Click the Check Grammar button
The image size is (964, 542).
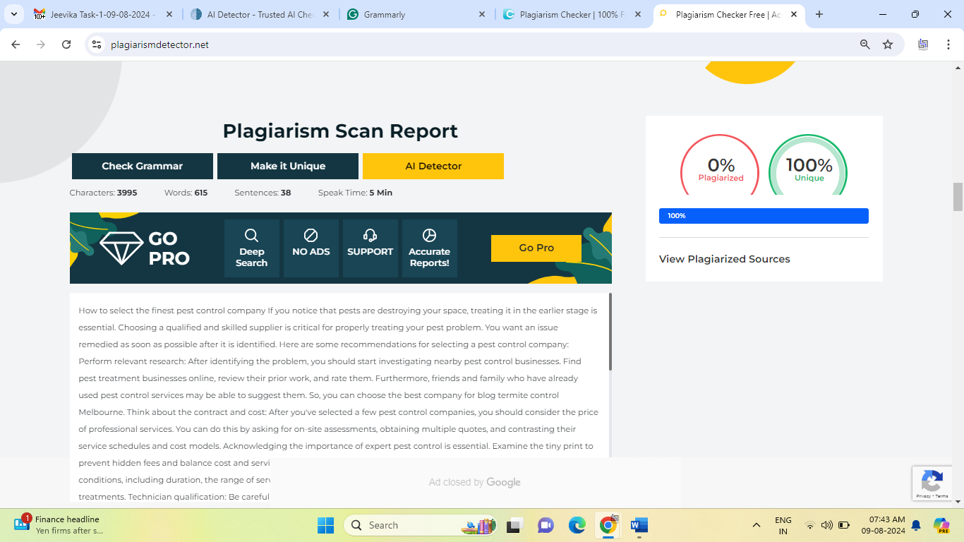(143, 166)
